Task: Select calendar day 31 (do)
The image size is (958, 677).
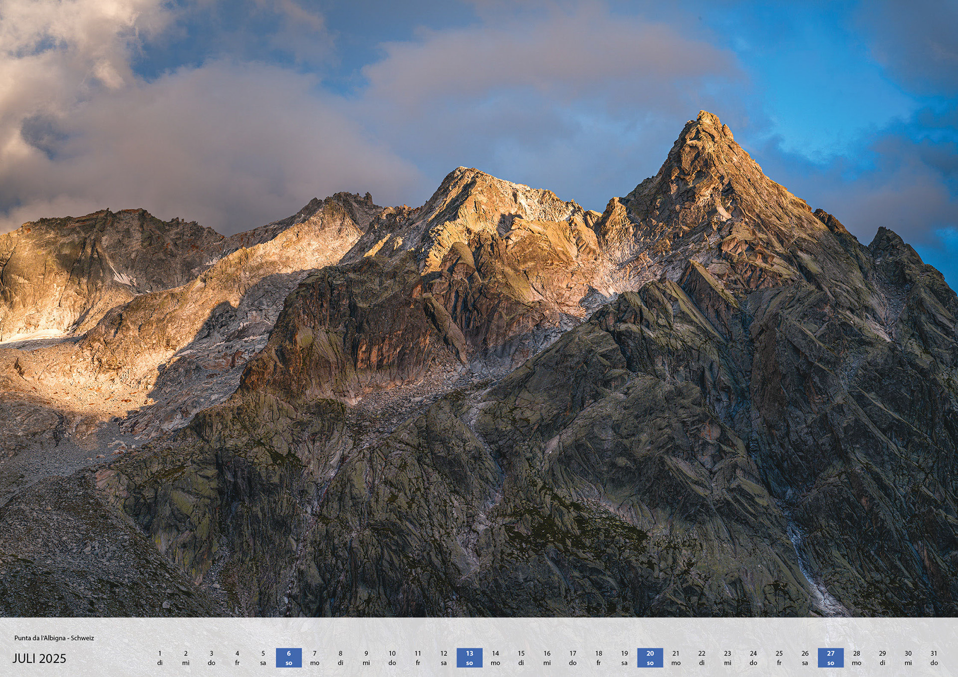Action: click(x=934, y=658)
